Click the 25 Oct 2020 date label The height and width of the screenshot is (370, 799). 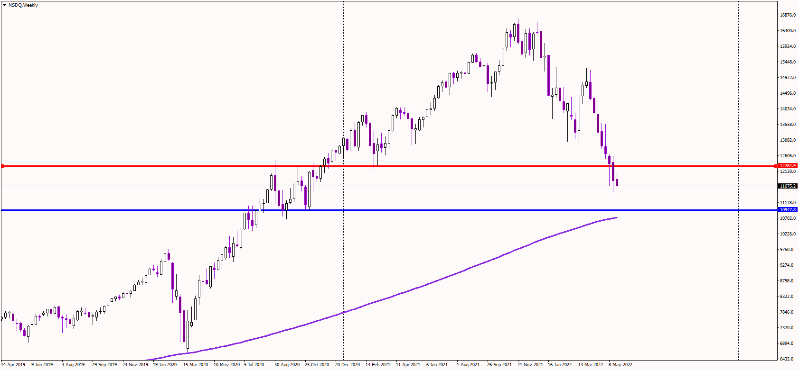click(317, 365)
